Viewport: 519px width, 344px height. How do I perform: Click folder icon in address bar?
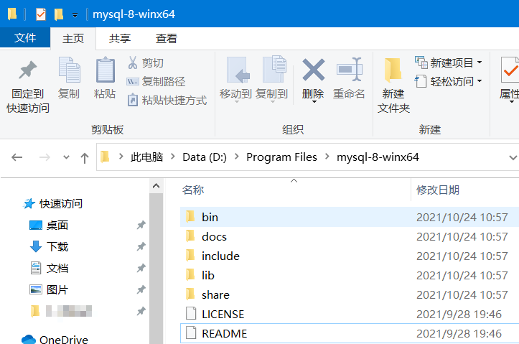(105, 157)
